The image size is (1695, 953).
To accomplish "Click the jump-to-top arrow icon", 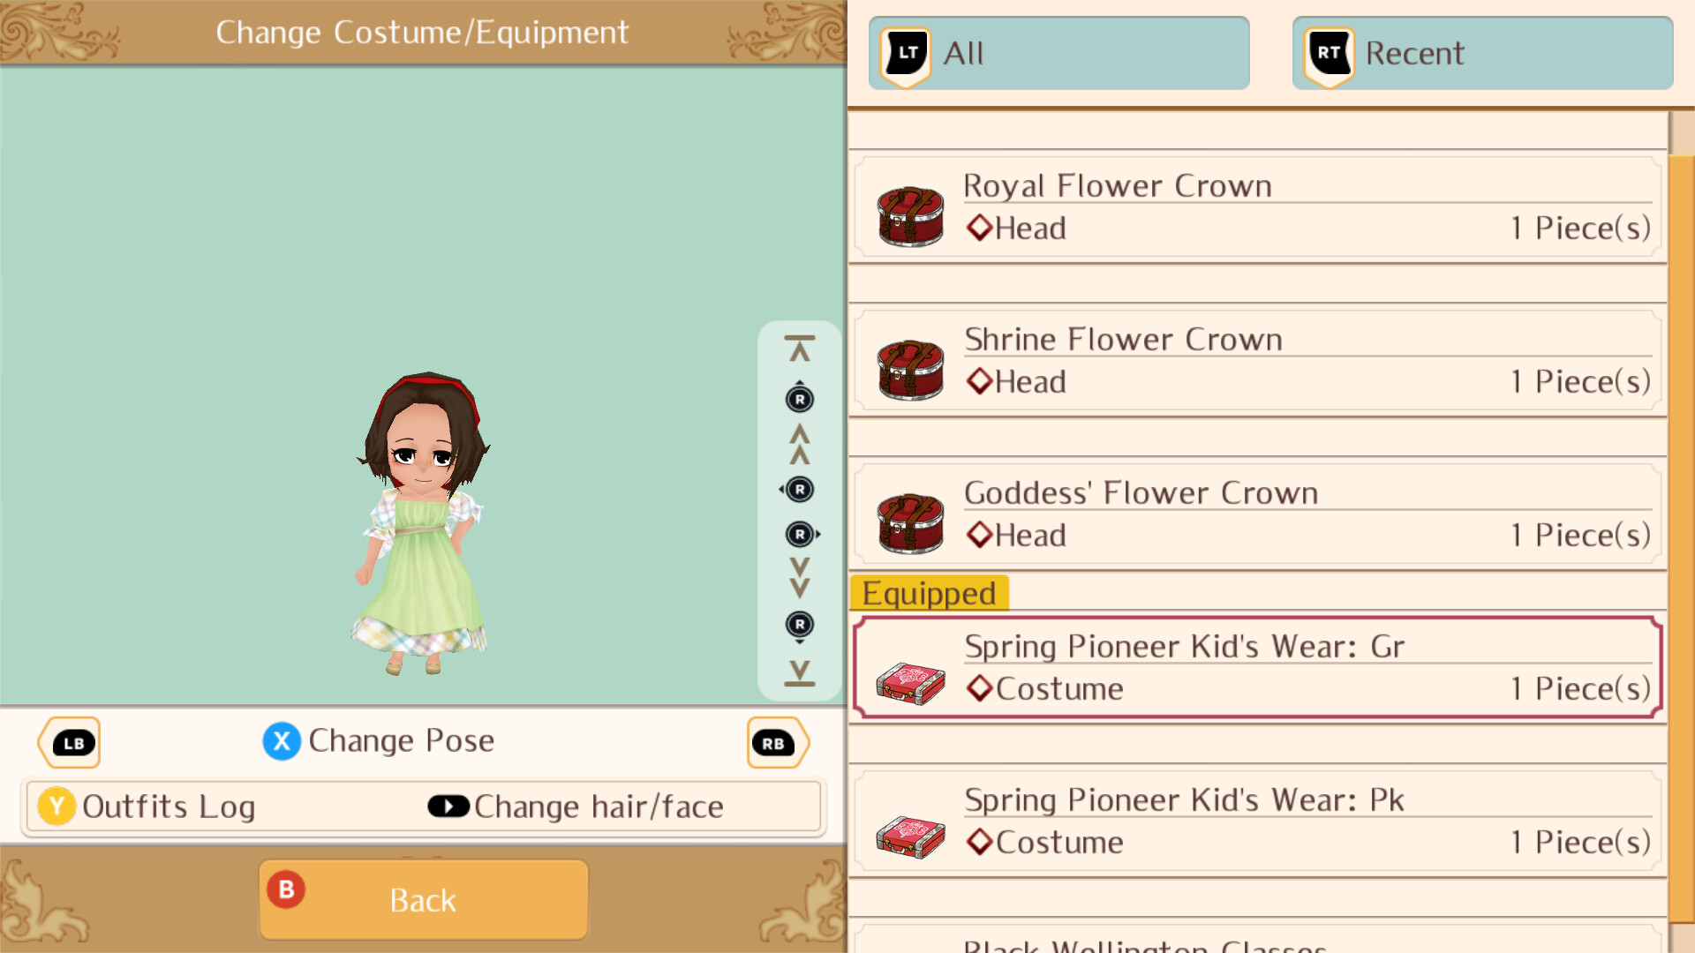I will point(800,349).
